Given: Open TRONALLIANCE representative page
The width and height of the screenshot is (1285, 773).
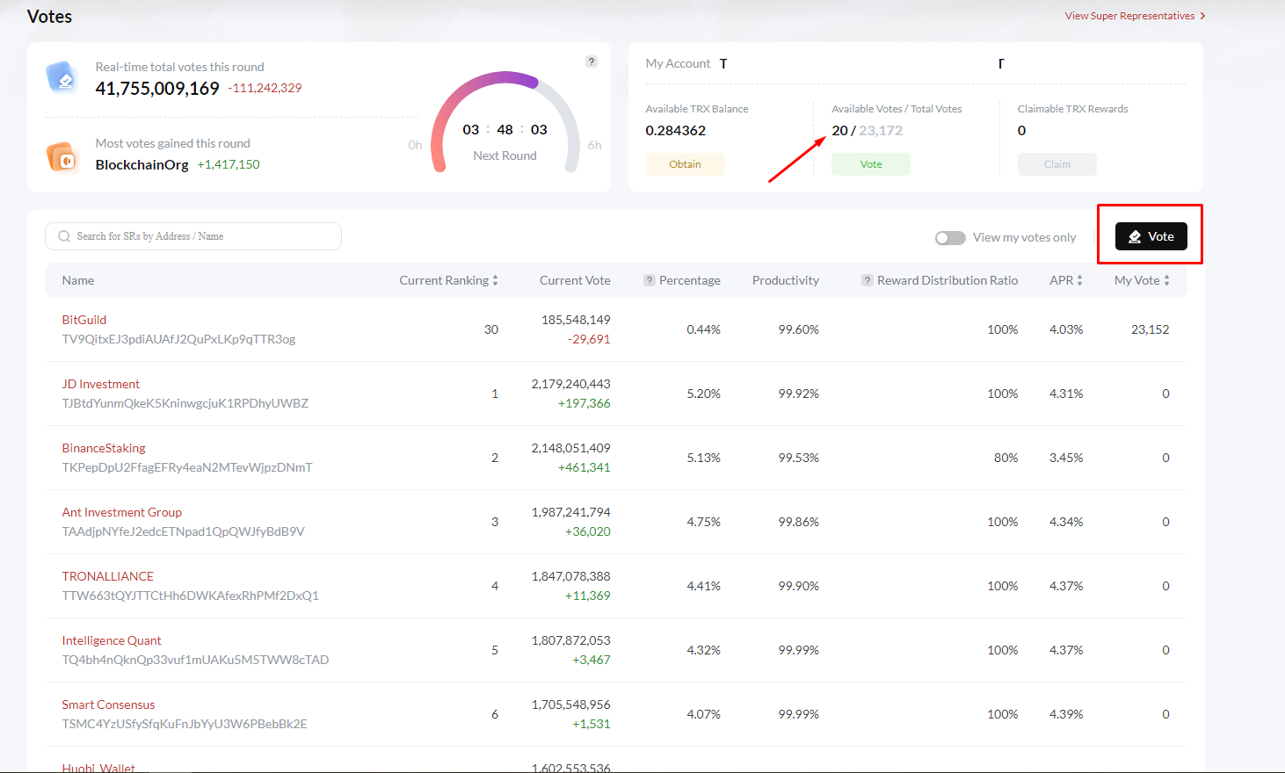Looking at the screenshot, I should pyautogui.click(x=108, y=576).
